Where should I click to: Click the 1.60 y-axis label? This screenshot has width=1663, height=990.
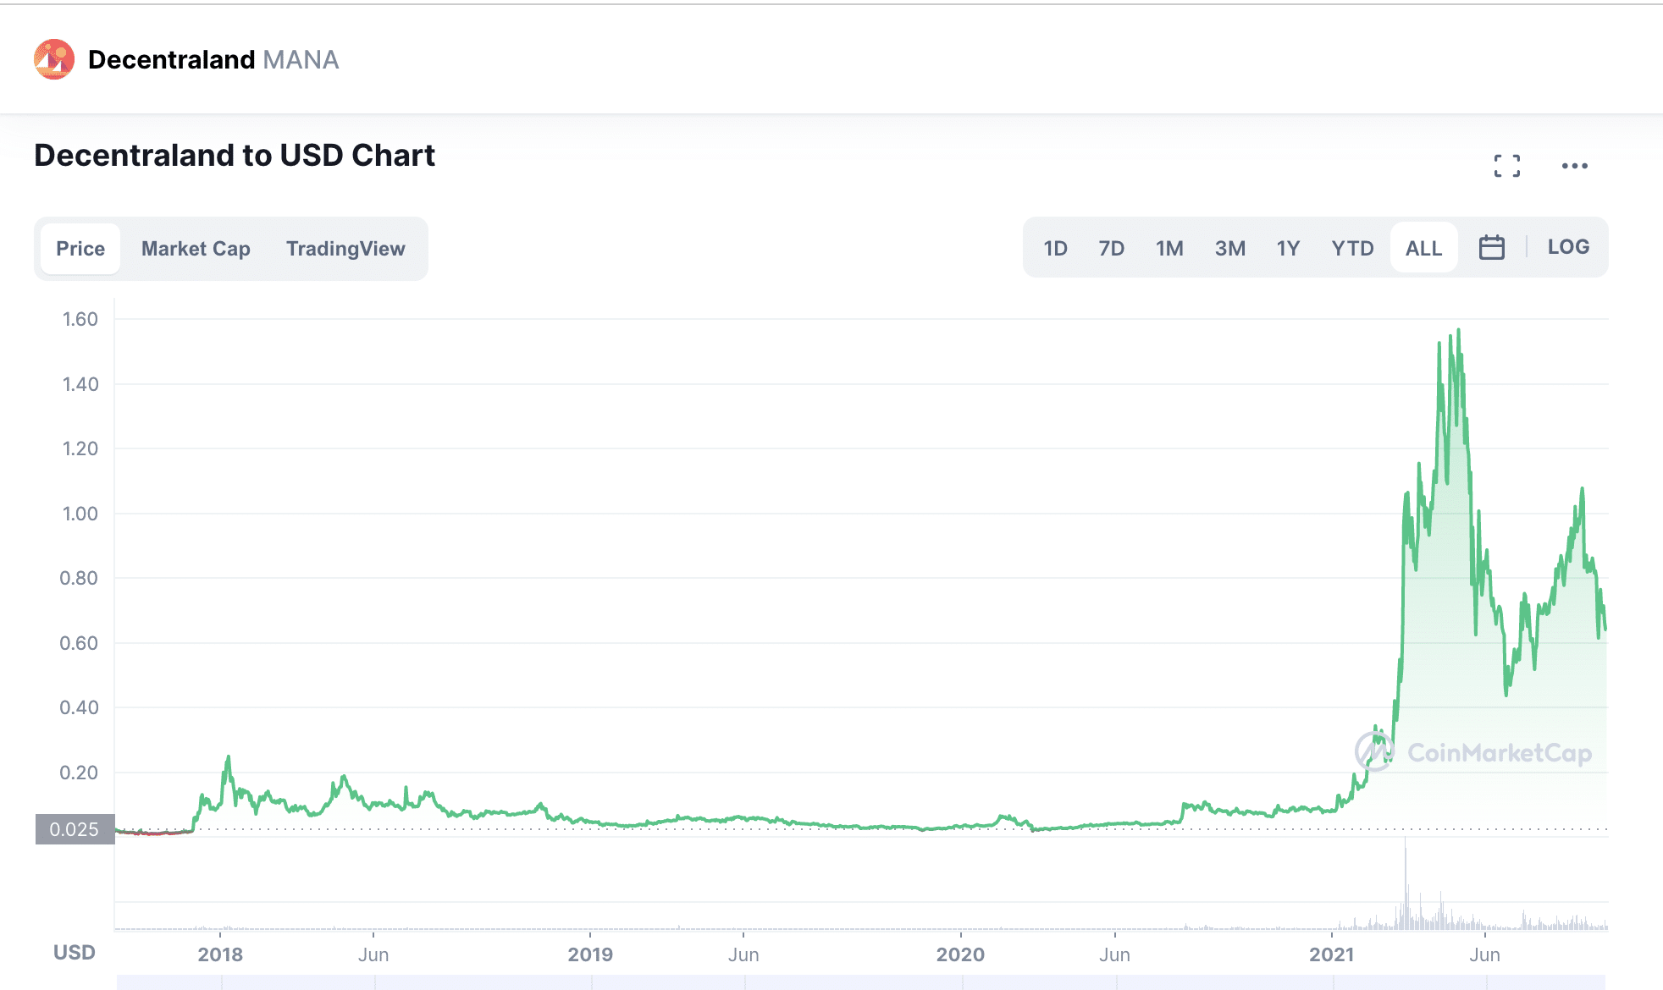click(x=80, y=319)
